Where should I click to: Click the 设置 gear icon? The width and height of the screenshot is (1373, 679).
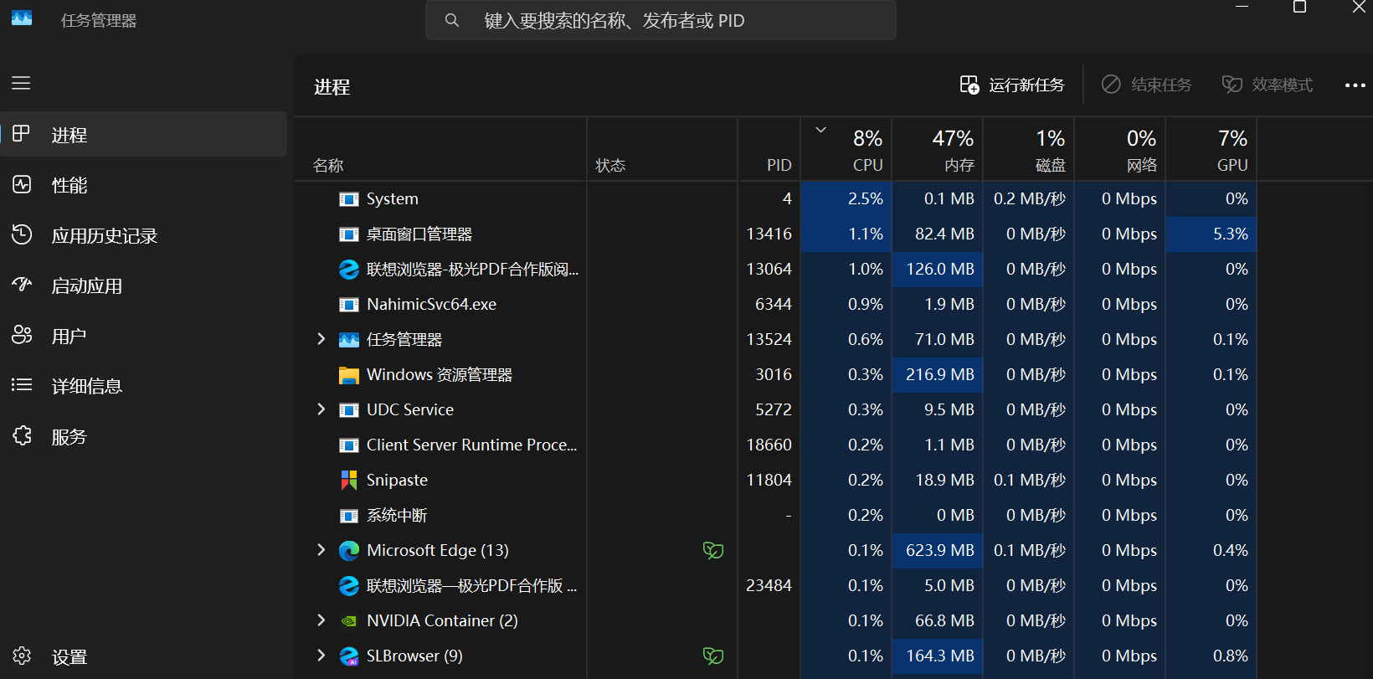point(22,656)
